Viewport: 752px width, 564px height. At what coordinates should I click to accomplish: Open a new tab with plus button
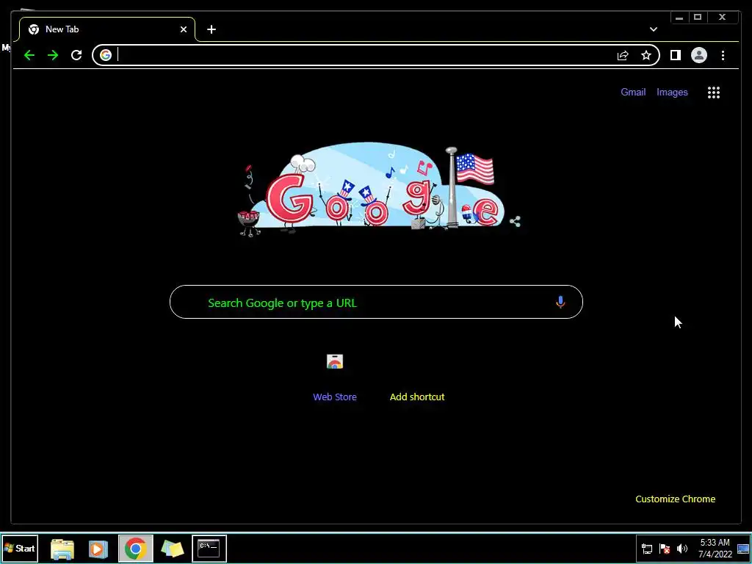click(211, 29)
